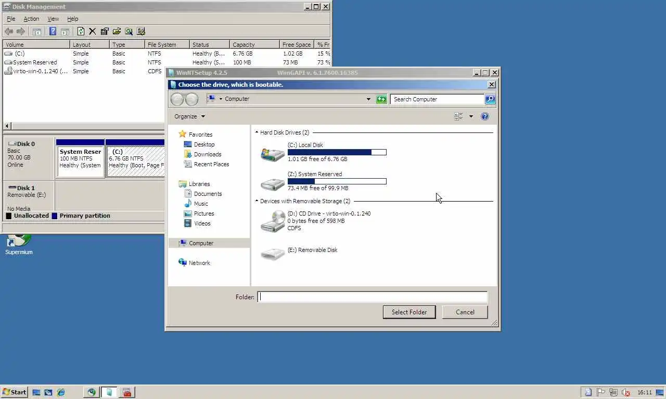Click the red Disk Management taskbar button
The width and height of the screenshot is (666, 399).
(x=127, y=392)
